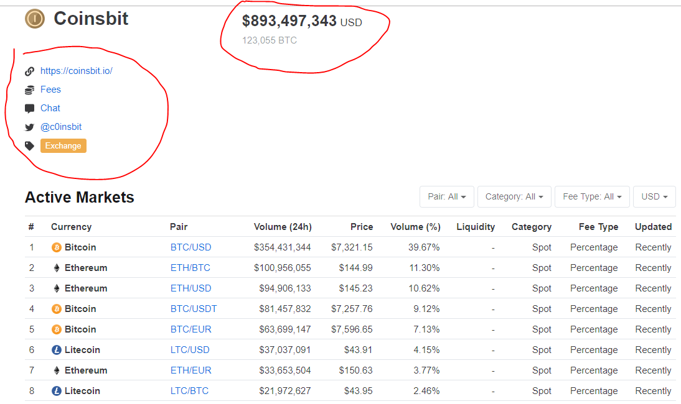The height and width of the screenshot is (404, 681).
Task: Open the Fees link
Action: click(x=51, y=90)
